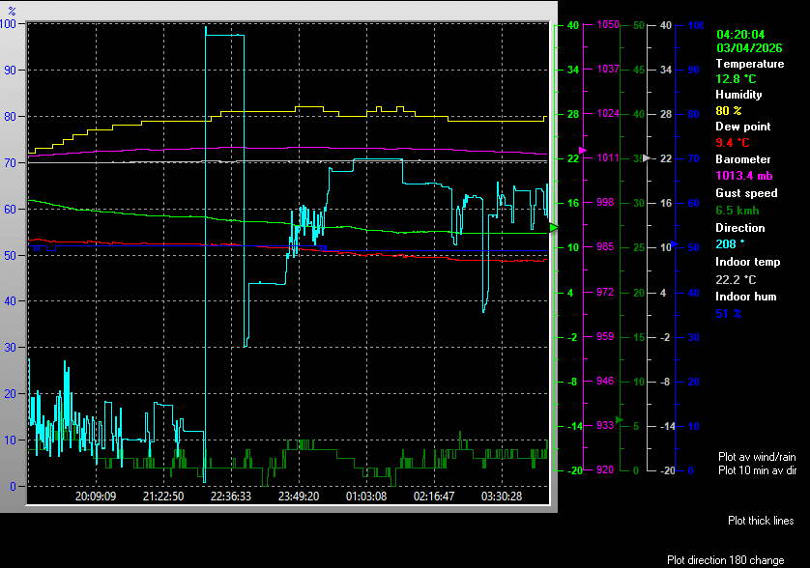The image size is (810, 568).
Task: Click the 23:49:20 time axis label
Action: tap(299, 497)
